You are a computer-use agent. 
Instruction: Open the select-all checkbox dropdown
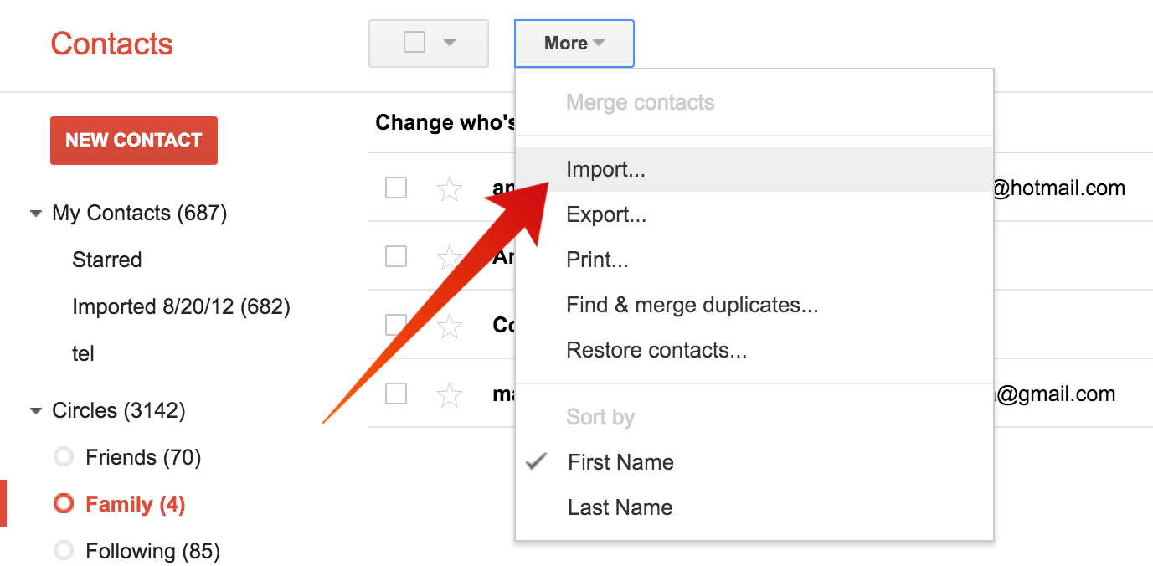[x=450, y=43]
